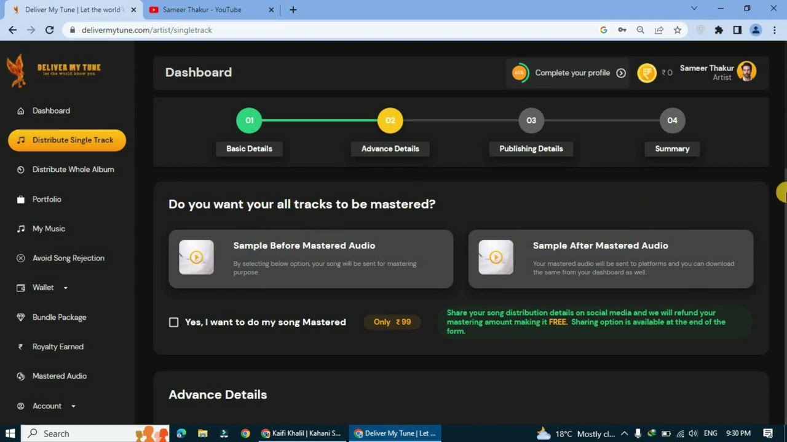Open tab search chevron in title bar

click(x=694, y=9)
